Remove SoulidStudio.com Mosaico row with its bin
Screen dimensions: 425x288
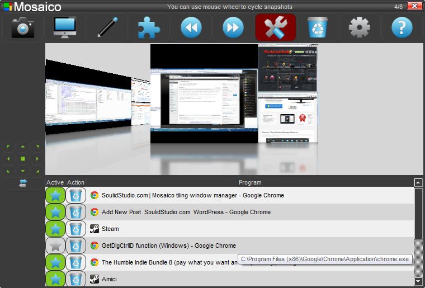[75, 195]
